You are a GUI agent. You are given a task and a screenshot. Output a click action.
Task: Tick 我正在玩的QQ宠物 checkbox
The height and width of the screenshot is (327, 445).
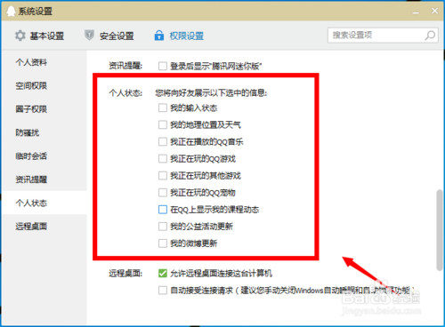pyautogui.click(x=163, y=193)
